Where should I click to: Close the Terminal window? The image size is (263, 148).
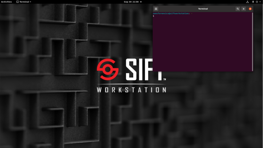point(250,9)
